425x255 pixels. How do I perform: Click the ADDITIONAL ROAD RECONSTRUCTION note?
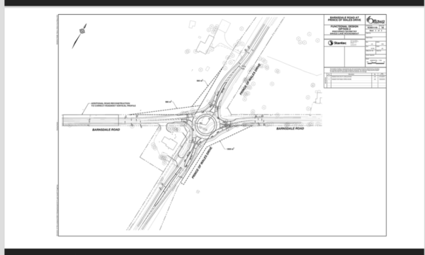coord(113,104)
